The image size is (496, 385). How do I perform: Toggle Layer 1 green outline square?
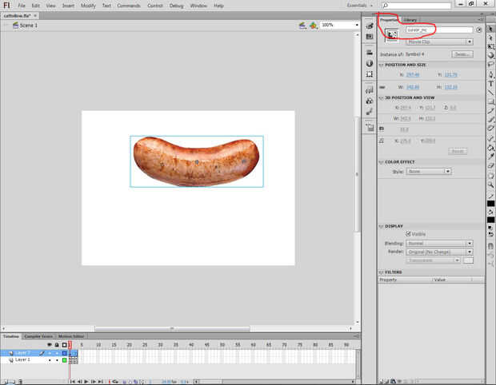(x=65, y=359)
